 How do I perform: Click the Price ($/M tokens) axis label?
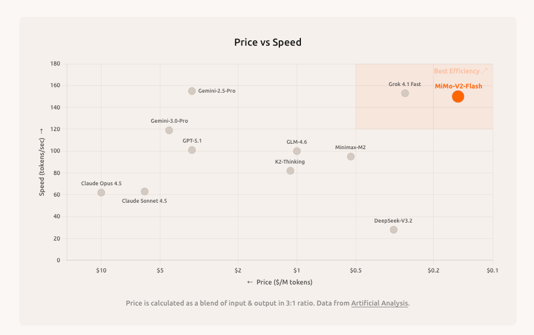[x=280, y=282]
